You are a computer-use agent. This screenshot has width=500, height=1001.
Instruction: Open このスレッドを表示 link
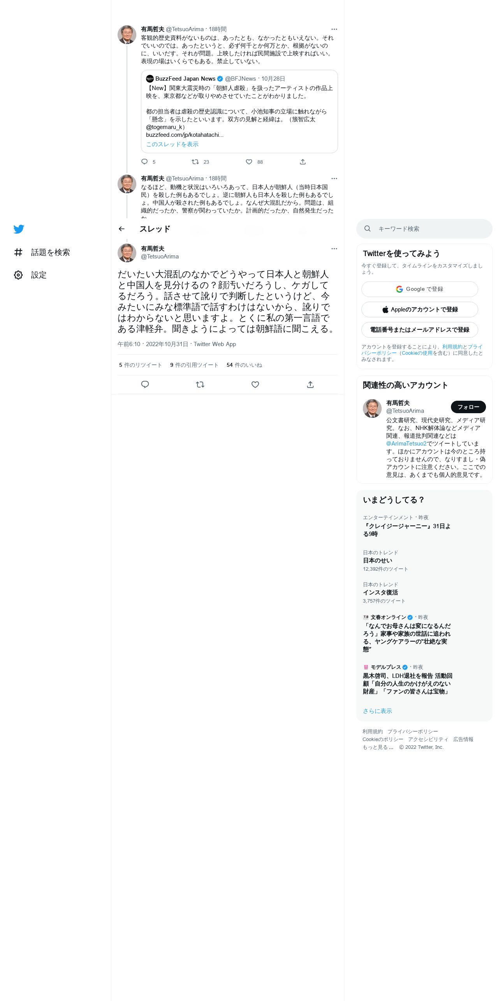172,144
